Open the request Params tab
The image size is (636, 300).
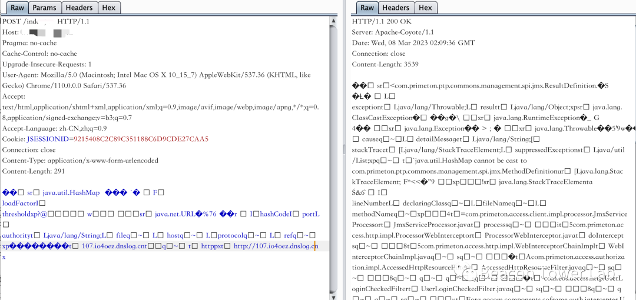click(45, 8)
